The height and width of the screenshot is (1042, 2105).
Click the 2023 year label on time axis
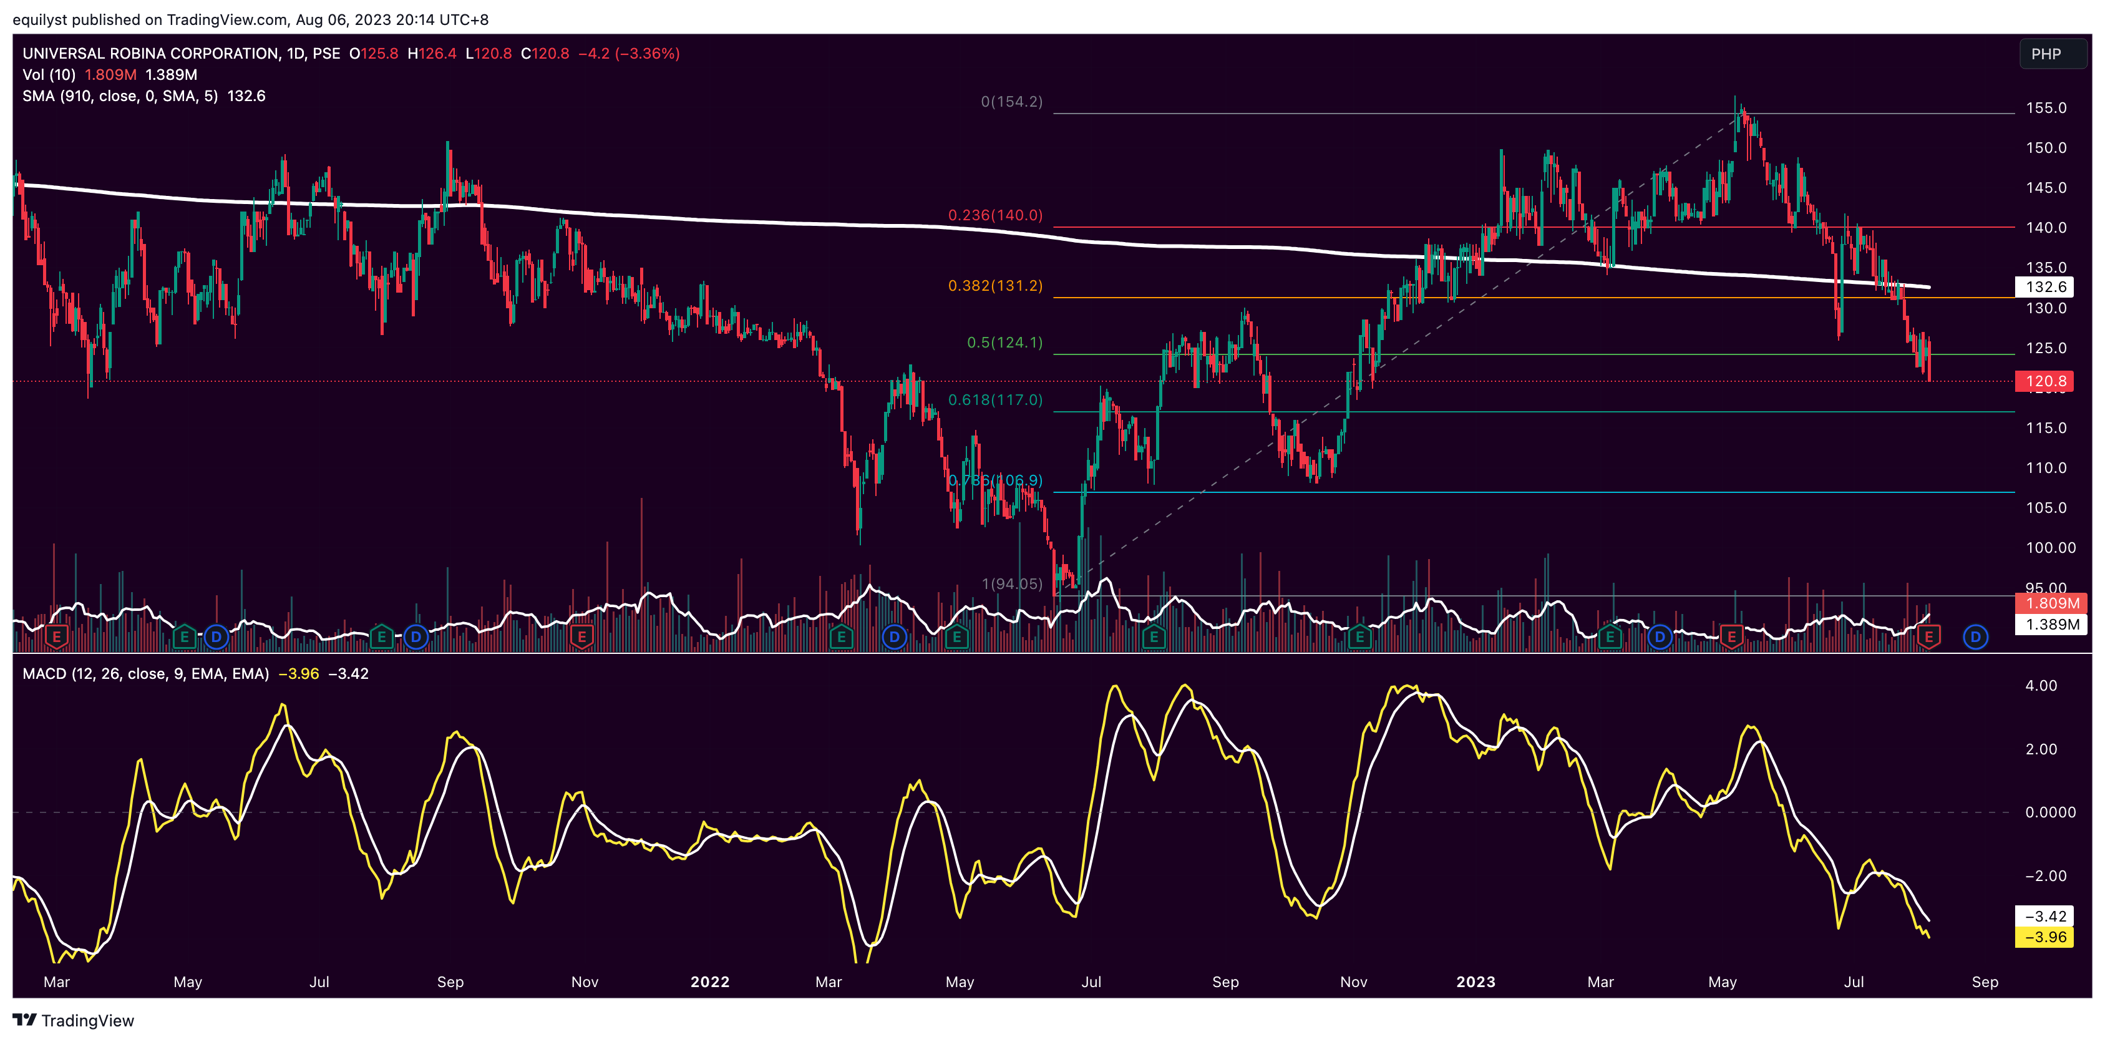click(1475, 982)
